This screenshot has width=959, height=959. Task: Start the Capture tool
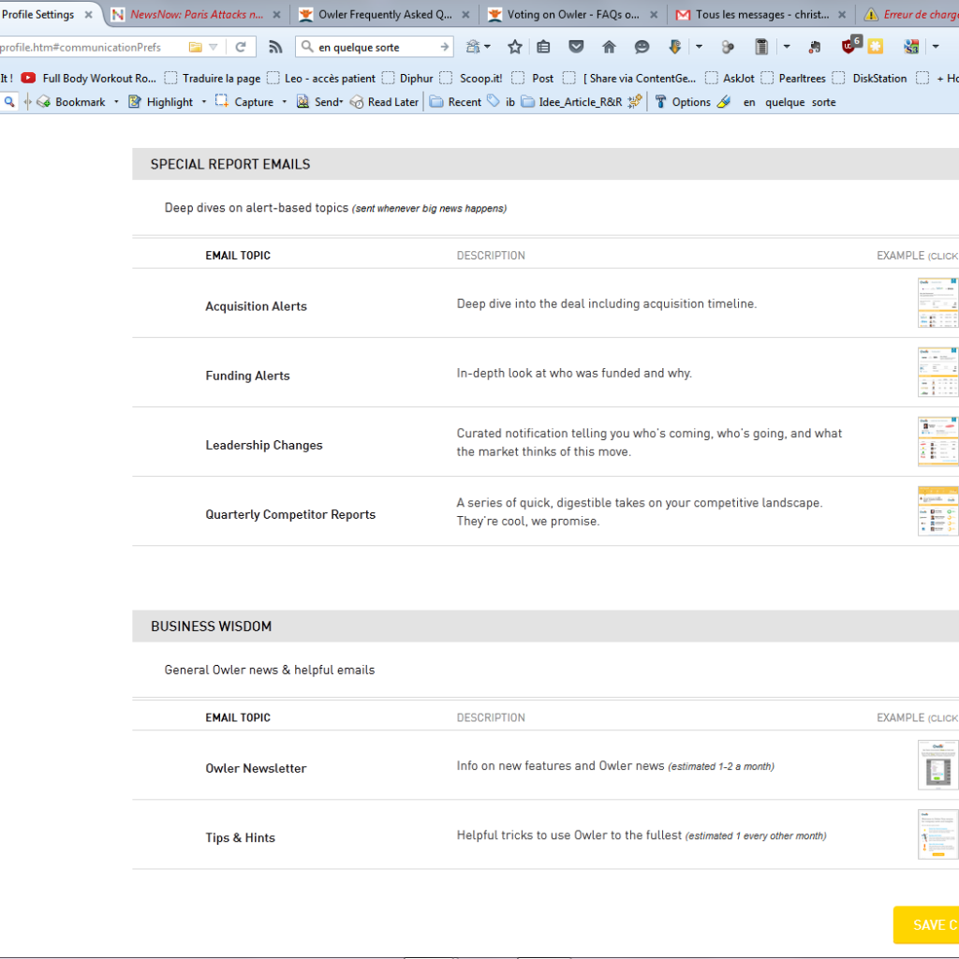[244, 102]
